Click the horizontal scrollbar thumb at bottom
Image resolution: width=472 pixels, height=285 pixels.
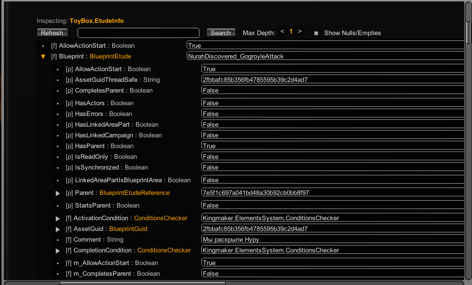point(142,283)
